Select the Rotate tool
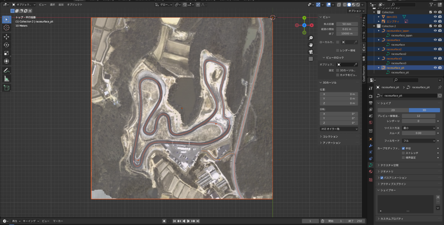444x225 pixels. 7,45
